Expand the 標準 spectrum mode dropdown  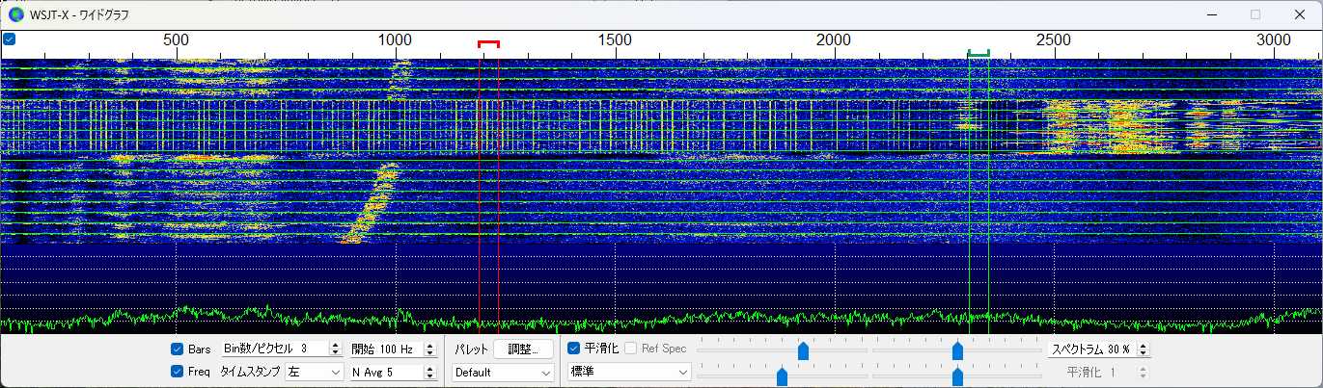click(x=630, y=372)
